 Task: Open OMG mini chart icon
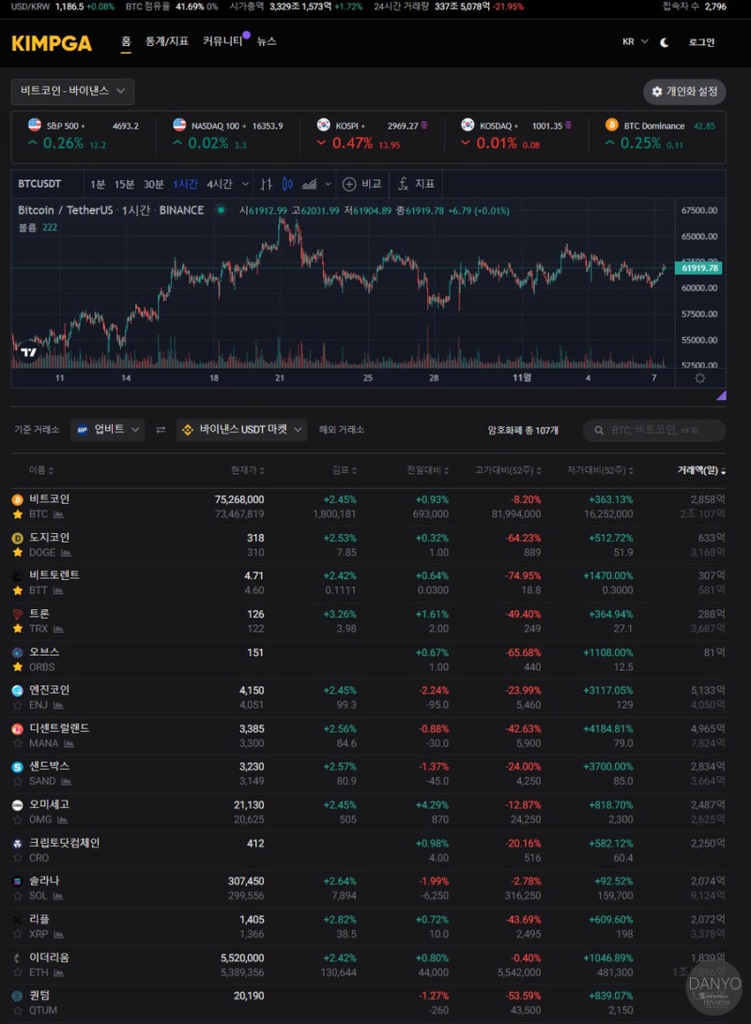[63, 819]
